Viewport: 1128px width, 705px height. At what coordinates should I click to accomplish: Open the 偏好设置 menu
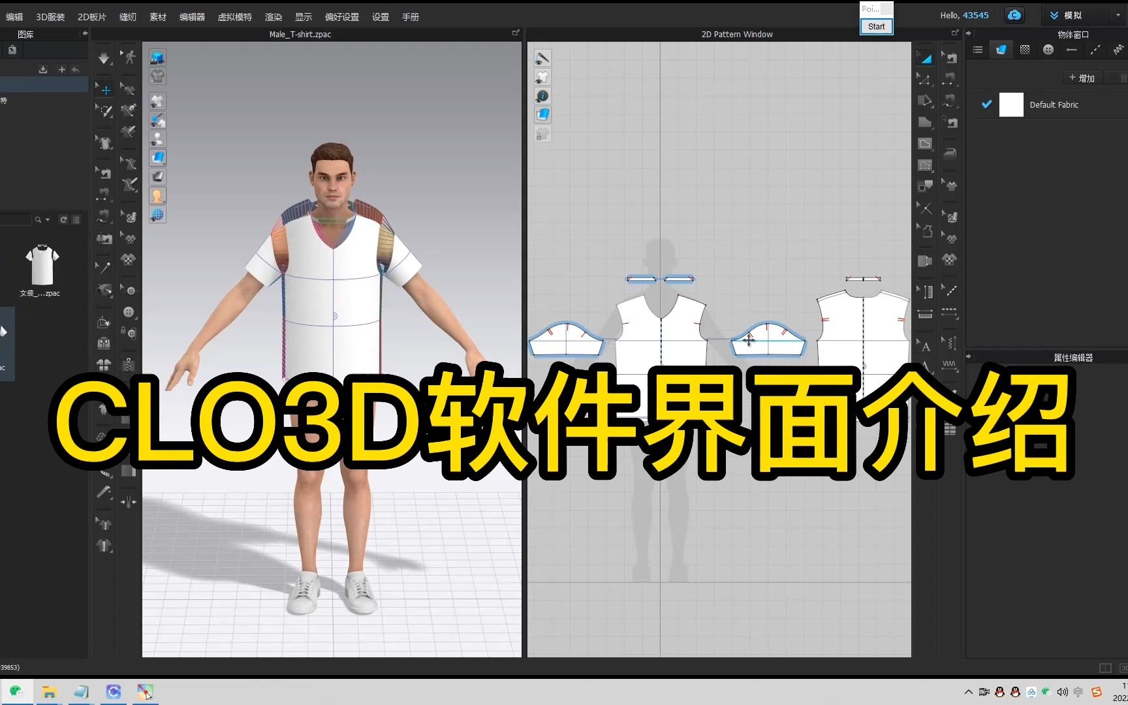[342, 17]
